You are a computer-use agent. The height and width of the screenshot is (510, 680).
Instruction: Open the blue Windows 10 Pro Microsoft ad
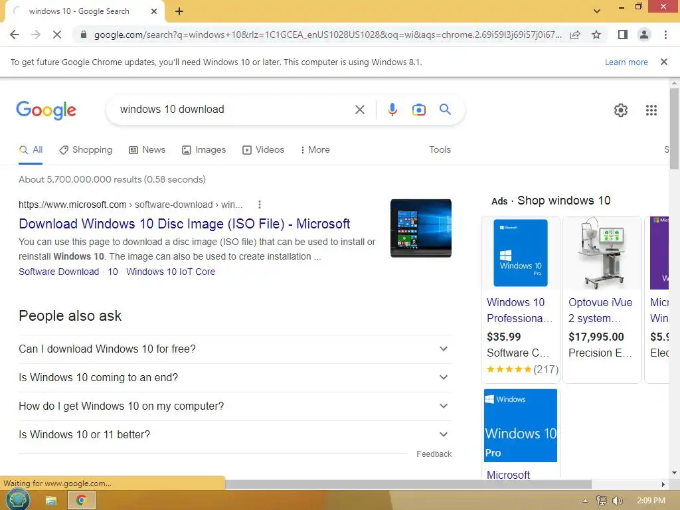click(x=521, y=426)
